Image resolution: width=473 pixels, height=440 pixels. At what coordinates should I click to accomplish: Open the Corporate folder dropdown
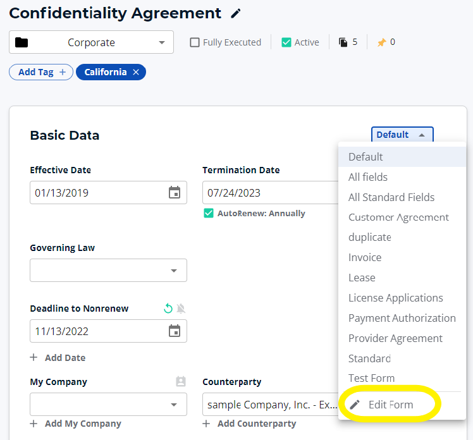(91, 42)
